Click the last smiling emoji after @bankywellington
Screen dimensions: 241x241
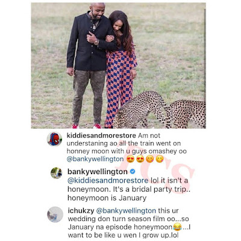160,159
